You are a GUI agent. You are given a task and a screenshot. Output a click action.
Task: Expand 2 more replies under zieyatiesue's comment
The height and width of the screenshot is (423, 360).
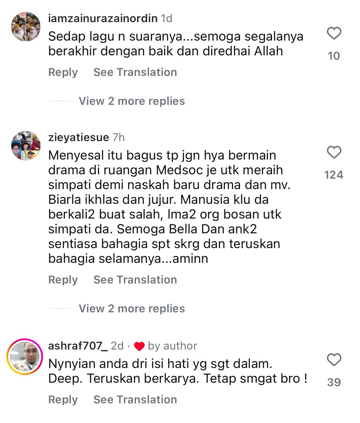click(x=132, y=309)
